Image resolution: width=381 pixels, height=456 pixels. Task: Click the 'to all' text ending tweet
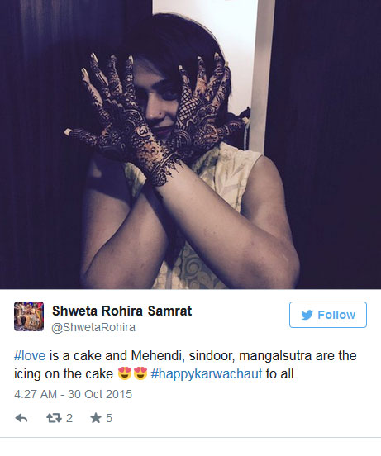click(279, 374)
